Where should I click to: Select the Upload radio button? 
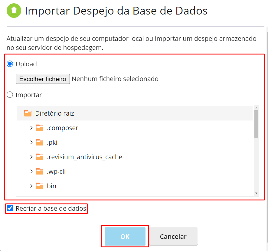click(10, 64)
